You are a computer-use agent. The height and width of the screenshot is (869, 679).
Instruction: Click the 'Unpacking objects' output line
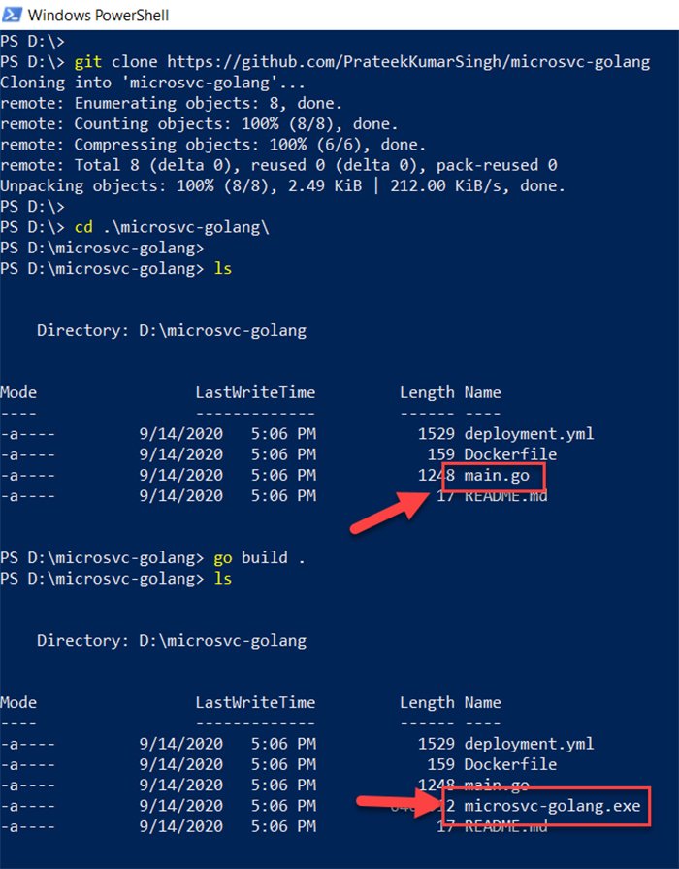point(281,185)
